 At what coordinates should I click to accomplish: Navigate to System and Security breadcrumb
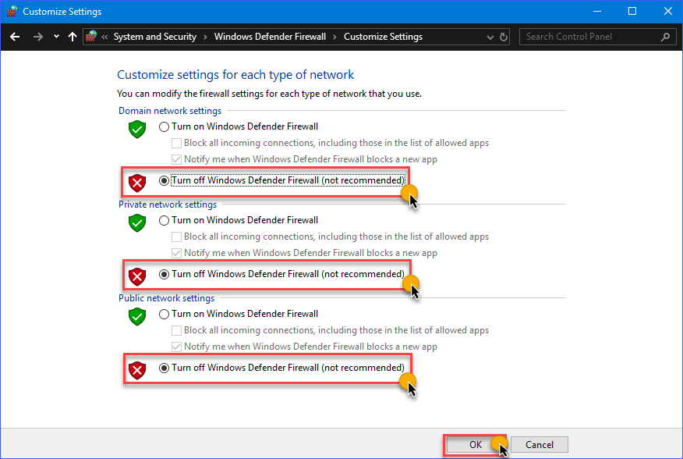pos(155,36)
